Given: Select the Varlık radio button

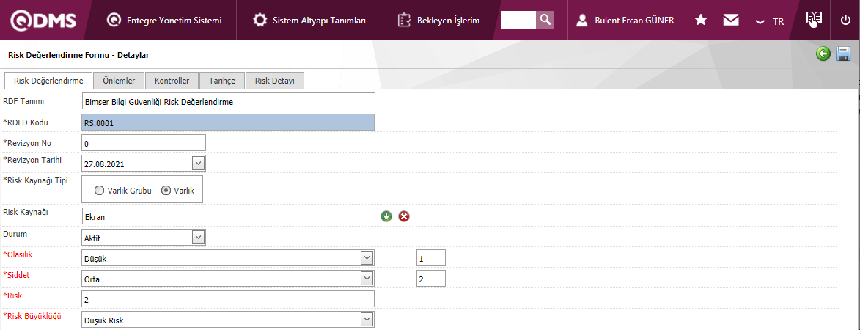Looking at the screenshot, I should pyautogui.click(x=166, y=190).
